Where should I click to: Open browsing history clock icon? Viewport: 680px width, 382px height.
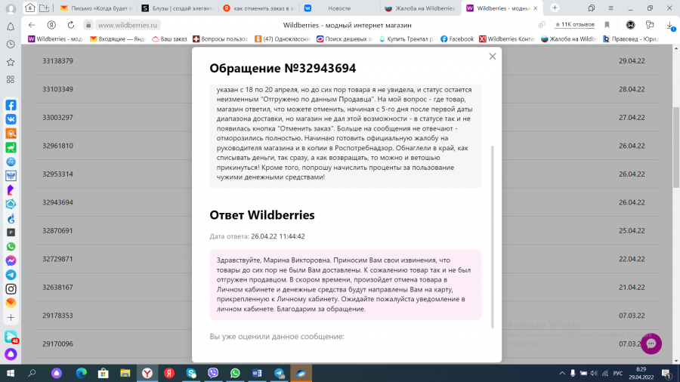click(x=11, y=45)
